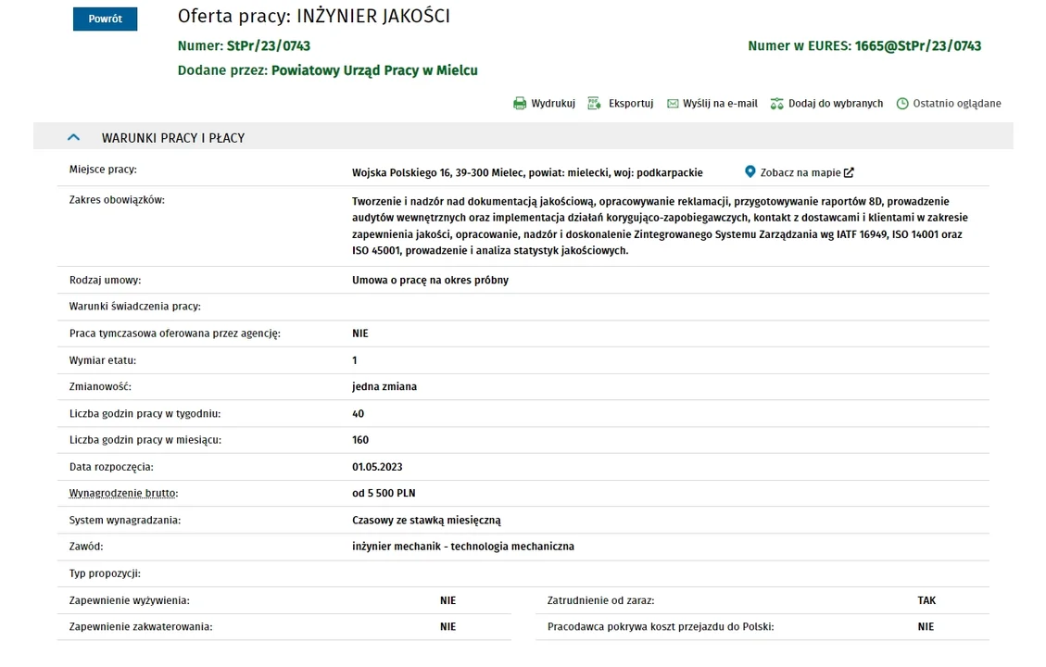This screenshot has width=1046, height=667.
Task: Click the Zawód label
Action: tap(86, 547)
